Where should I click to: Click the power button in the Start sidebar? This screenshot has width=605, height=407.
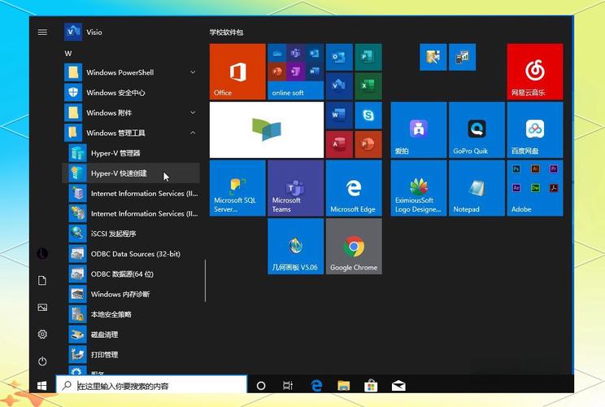click(x=42, y=361)
